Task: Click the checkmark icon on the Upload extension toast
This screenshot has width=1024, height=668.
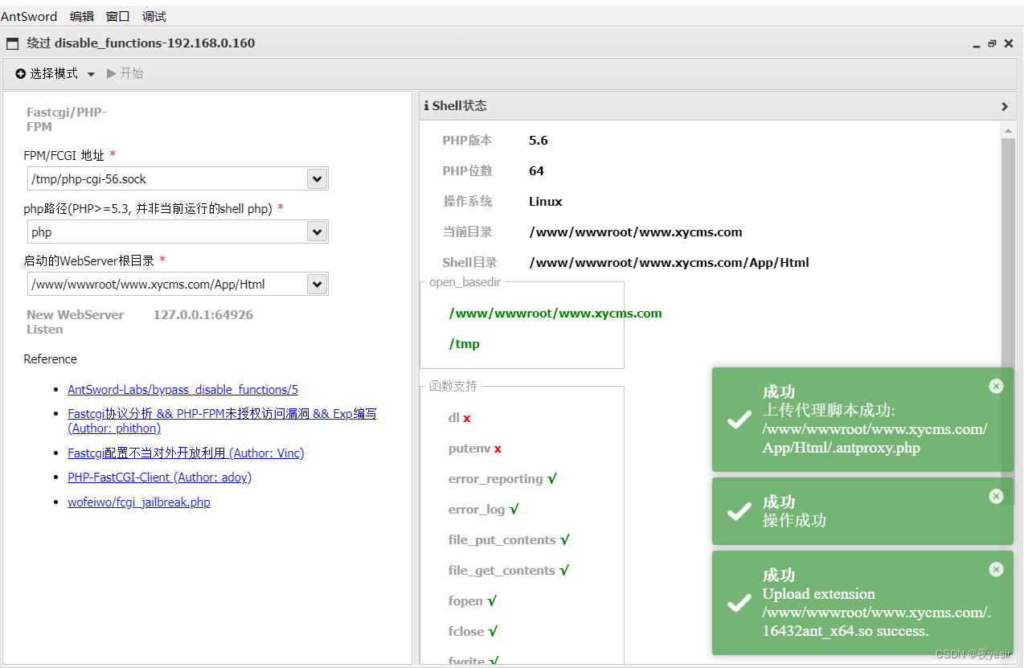Action: tap(739, 603)
